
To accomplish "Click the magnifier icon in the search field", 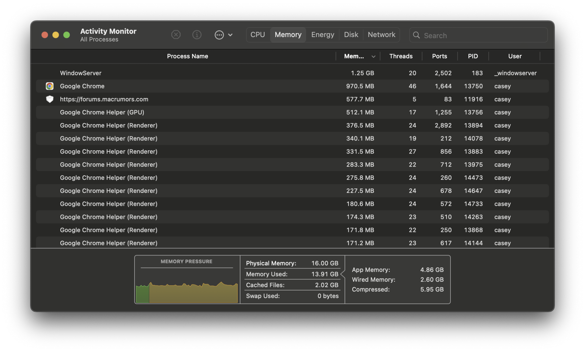I will 416,35.
